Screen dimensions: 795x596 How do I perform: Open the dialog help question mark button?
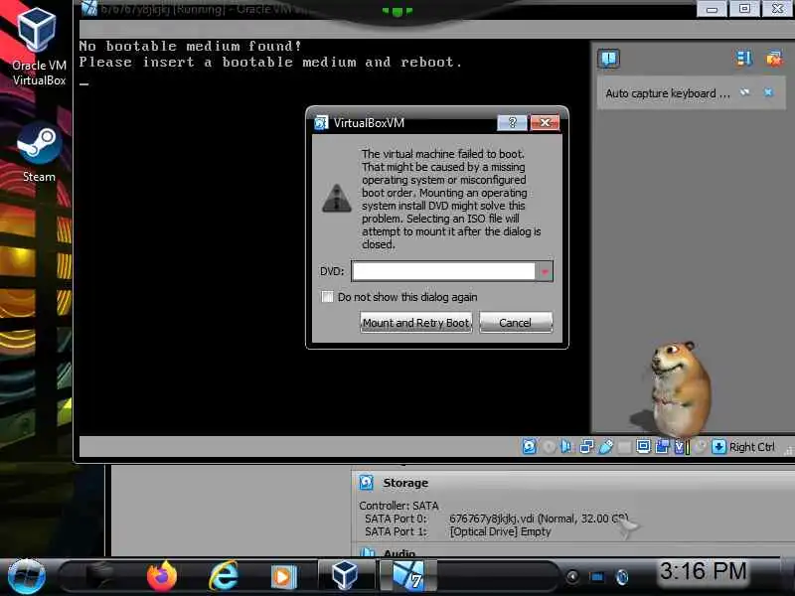pos(512,122)
